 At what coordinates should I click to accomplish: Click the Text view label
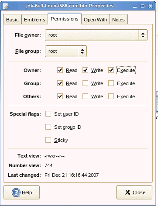(29, 156)
